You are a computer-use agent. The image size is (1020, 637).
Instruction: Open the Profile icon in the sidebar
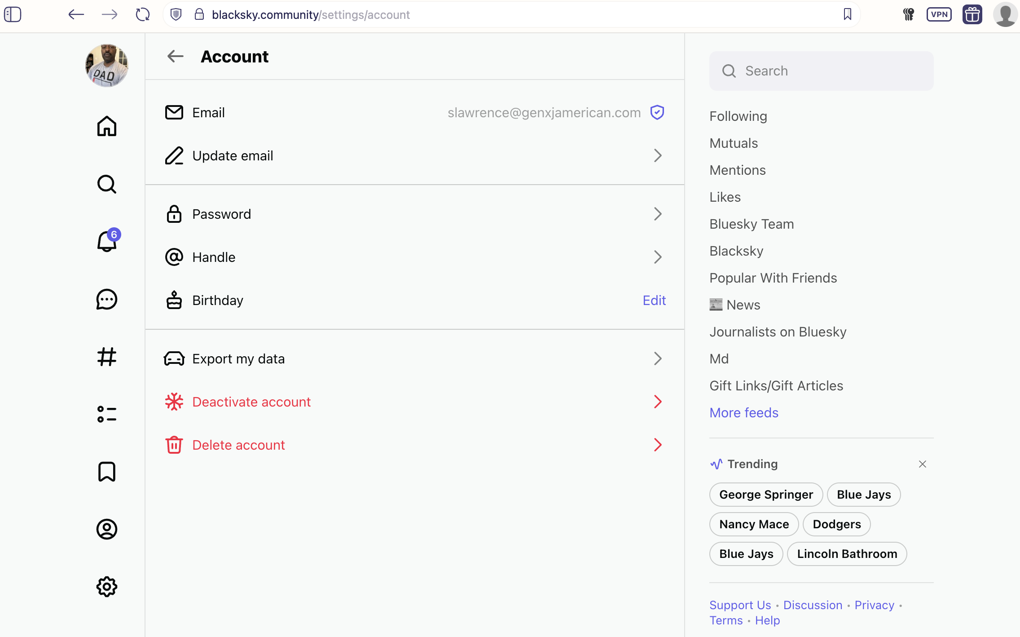pos(106,529)
